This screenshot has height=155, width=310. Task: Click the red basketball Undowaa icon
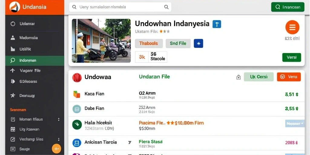point(77,77)
